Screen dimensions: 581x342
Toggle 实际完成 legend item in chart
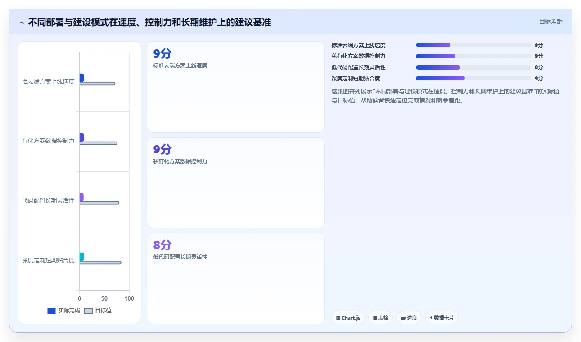(x=63, y=311)
